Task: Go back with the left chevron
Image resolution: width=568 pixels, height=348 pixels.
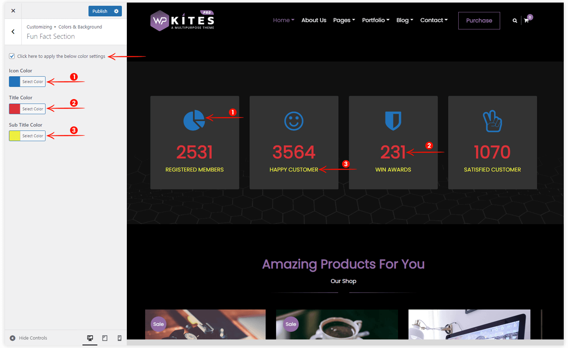Action: click(13, 32)
